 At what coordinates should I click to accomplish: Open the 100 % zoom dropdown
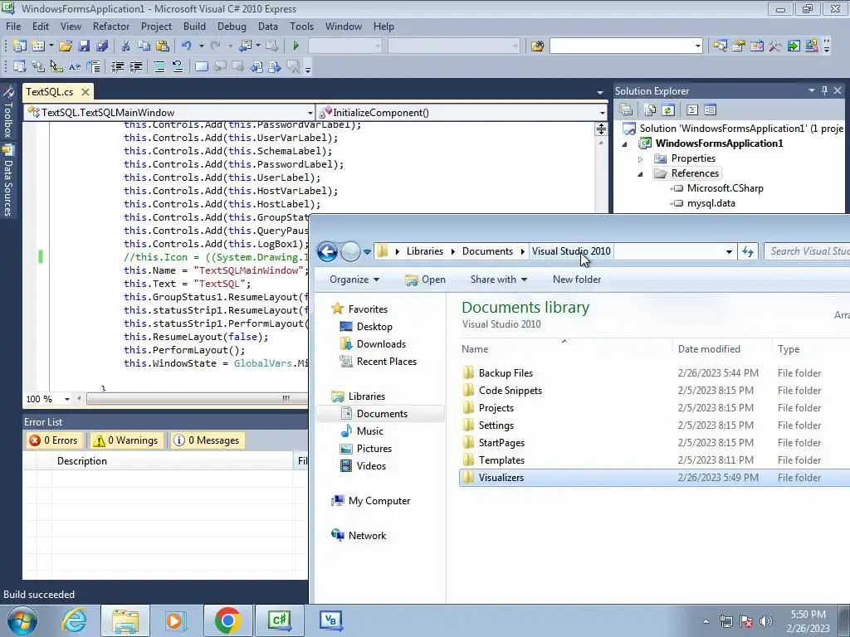(67, 399)
